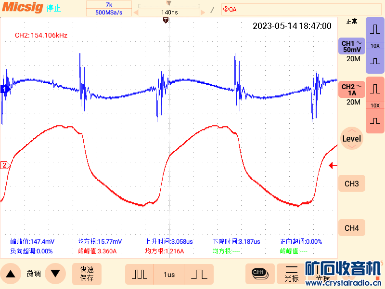
Task: Select the peak-to-peak 147.4mV measurement
Action: (32, 242)
